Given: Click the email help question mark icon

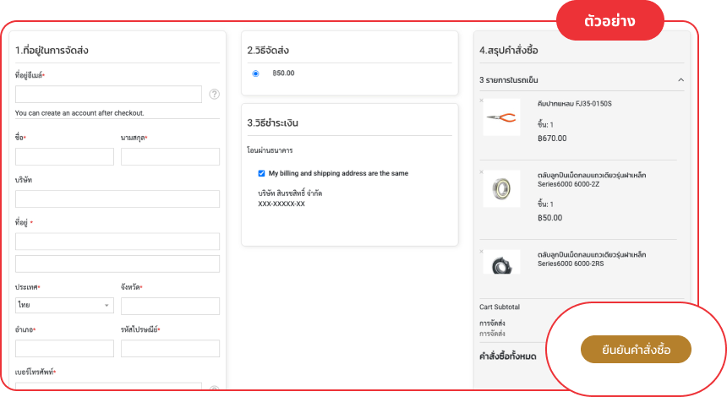Looking at the screenshot, I should coord(214,94).
